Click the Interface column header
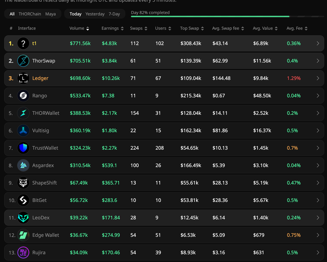The image size is (327, 262). [27, 28]
